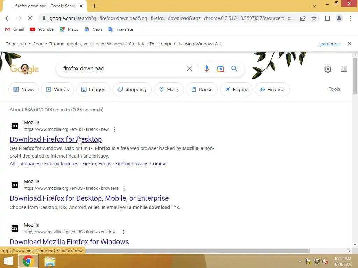358x268 pixels.
Task: Open the tab search dropdown arrow
Action: (x=314, y=6)
